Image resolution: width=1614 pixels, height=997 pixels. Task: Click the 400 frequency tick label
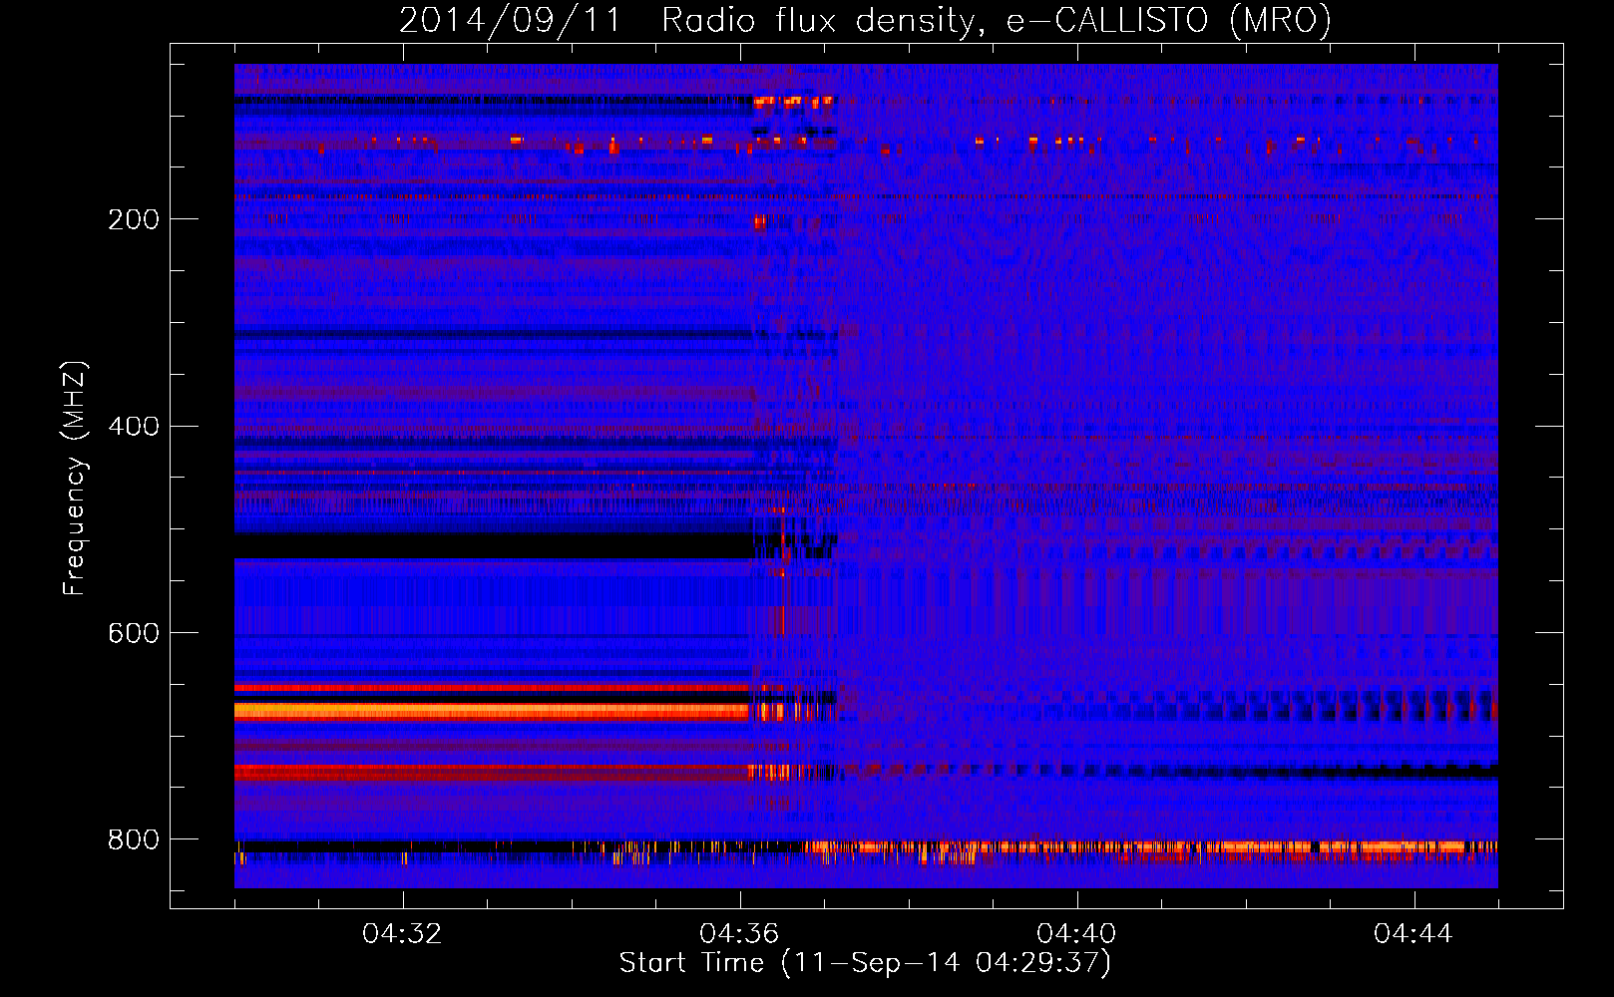click(134, 427)
